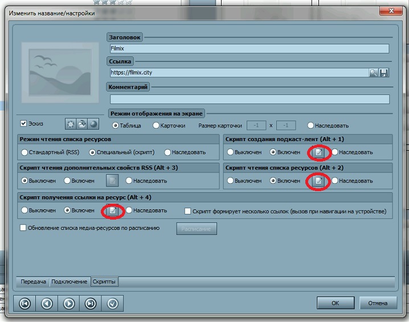
Task: Switch to the Подключение tab
Action: (70, 282)
